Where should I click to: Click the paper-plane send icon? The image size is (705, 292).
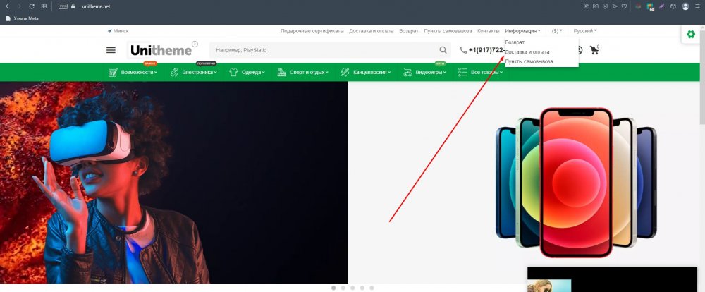(615, 6)
